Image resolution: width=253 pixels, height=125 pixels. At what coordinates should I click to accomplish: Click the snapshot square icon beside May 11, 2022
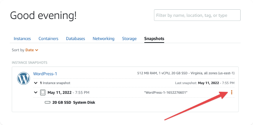click(43, 92)
